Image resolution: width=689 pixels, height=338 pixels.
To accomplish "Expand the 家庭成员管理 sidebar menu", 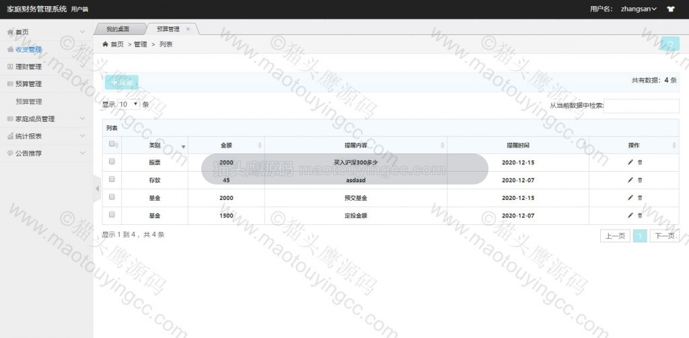I will [x=46, y=119].
